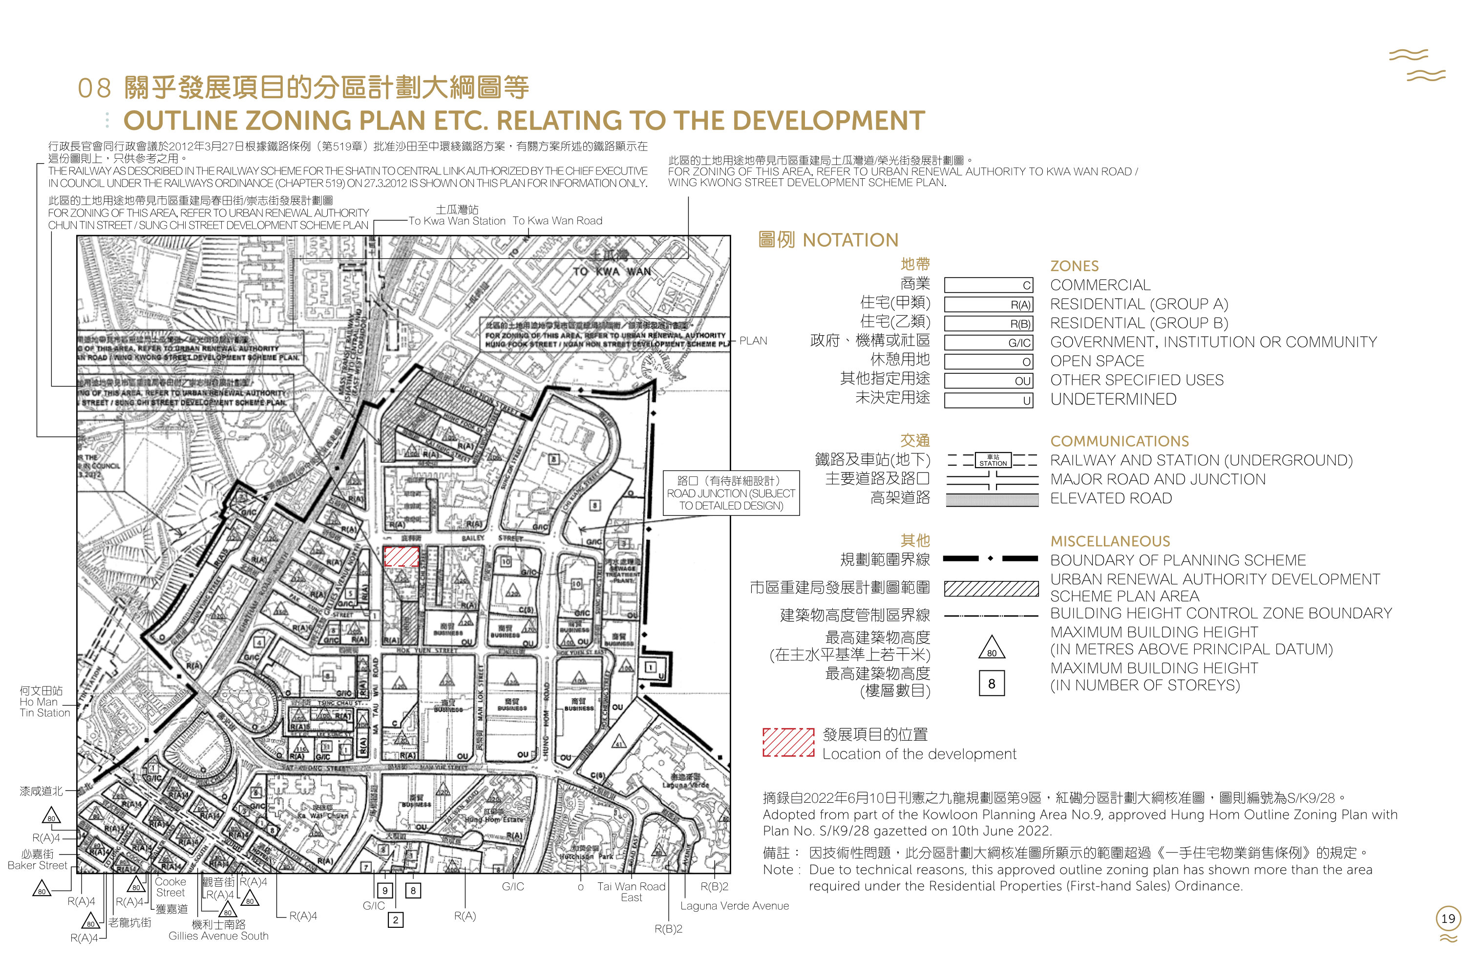Click the G/IC zone legend box

(x=988, y=342)
